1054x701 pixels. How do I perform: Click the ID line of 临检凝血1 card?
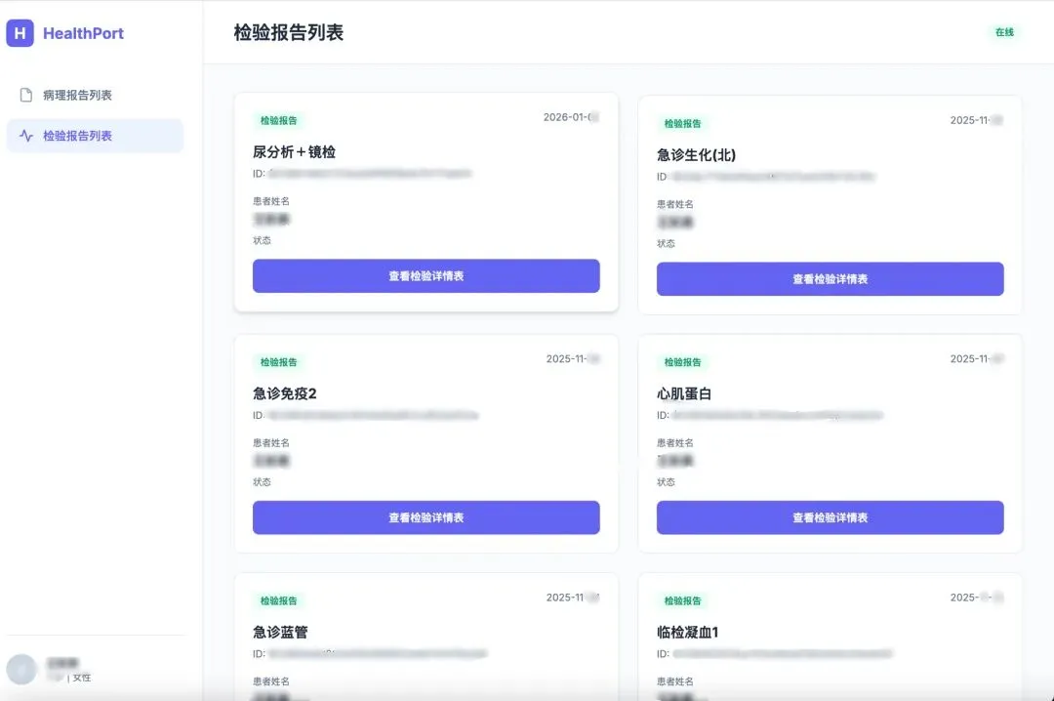774,653
